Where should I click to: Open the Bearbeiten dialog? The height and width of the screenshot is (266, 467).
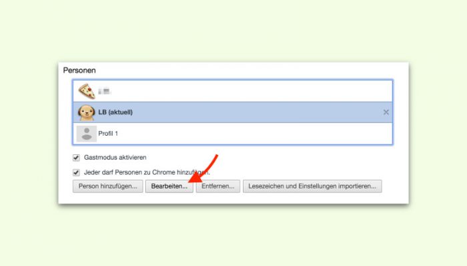[x=169, y=186]
